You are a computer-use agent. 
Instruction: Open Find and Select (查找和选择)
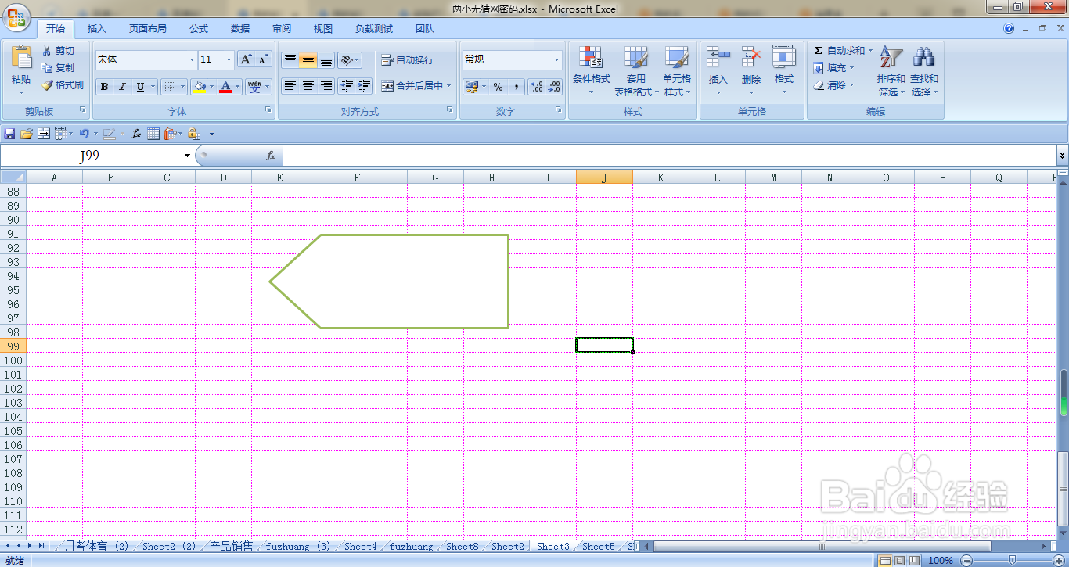coord(924,71)
